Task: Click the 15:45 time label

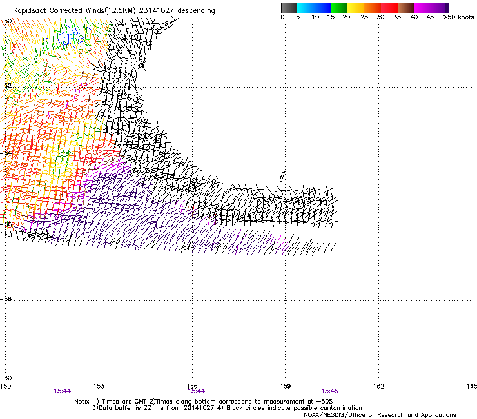Action: [x=330, y=391]
